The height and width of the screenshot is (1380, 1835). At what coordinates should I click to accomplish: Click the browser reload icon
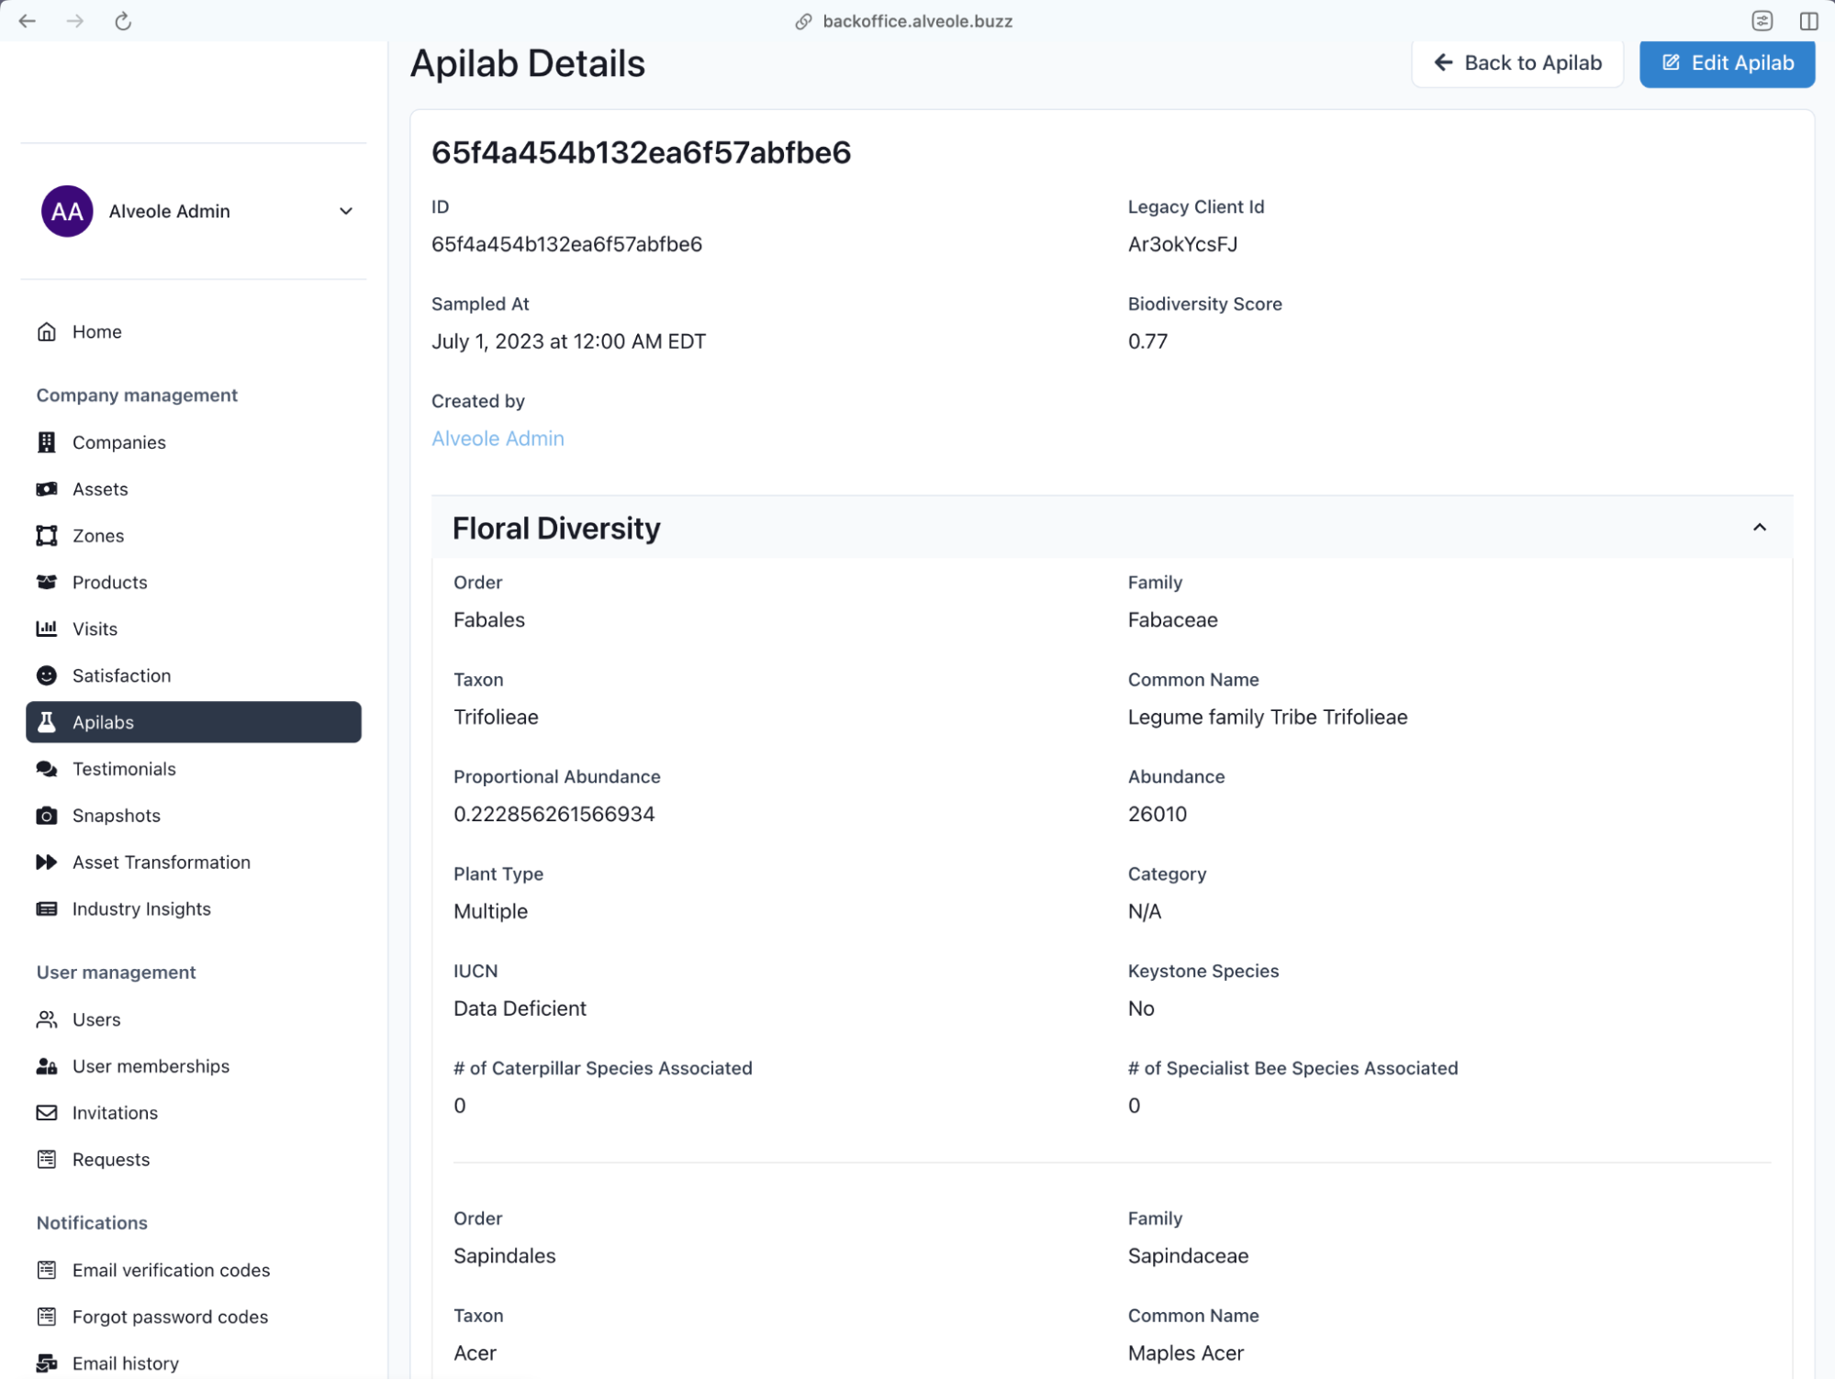click(123, 21)
